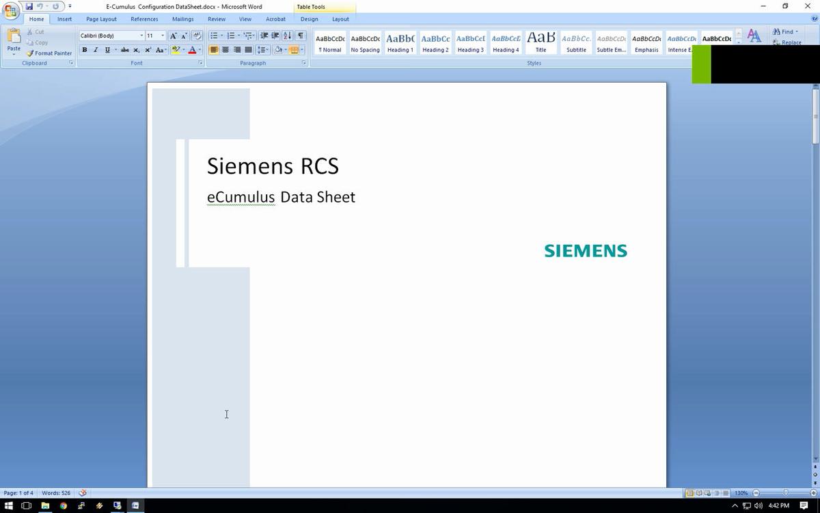Toggle bold formatting

pyautogui.click(x=84, y=50)
